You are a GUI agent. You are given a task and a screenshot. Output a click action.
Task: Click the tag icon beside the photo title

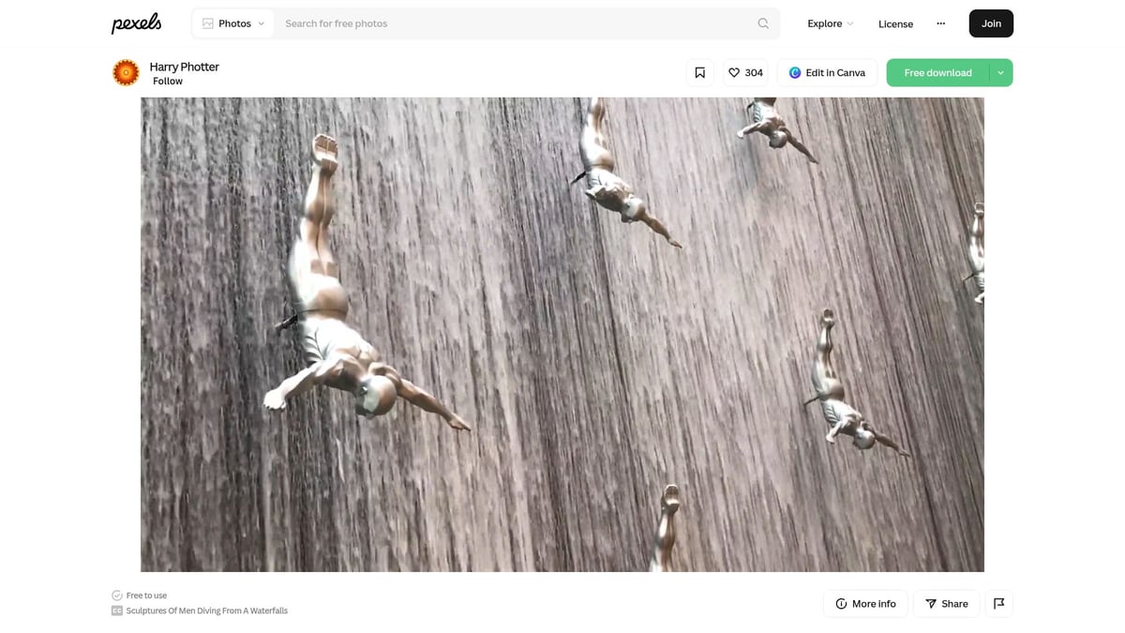[x=116, y=610]
